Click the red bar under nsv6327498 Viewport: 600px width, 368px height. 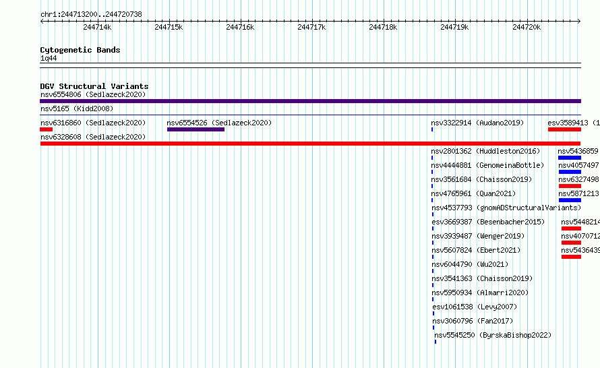click(x=570, y=186)
